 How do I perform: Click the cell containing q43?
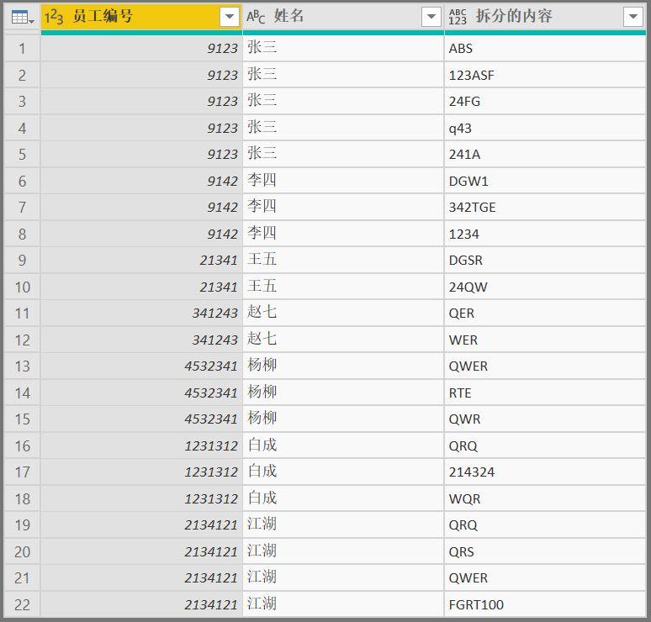point(545,128)
